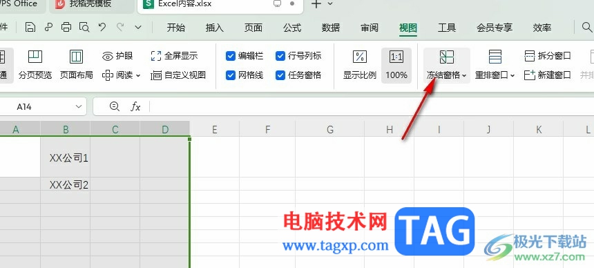Enable 护眼 eye-protection mode
594x268 pixels.
click(117, 56)
